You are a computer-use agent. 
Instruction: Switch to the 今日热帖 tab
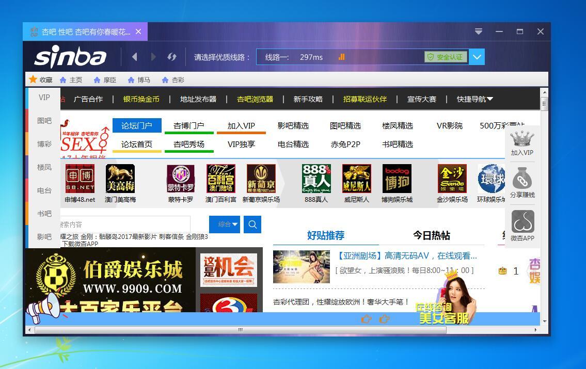tap(431, 235)
